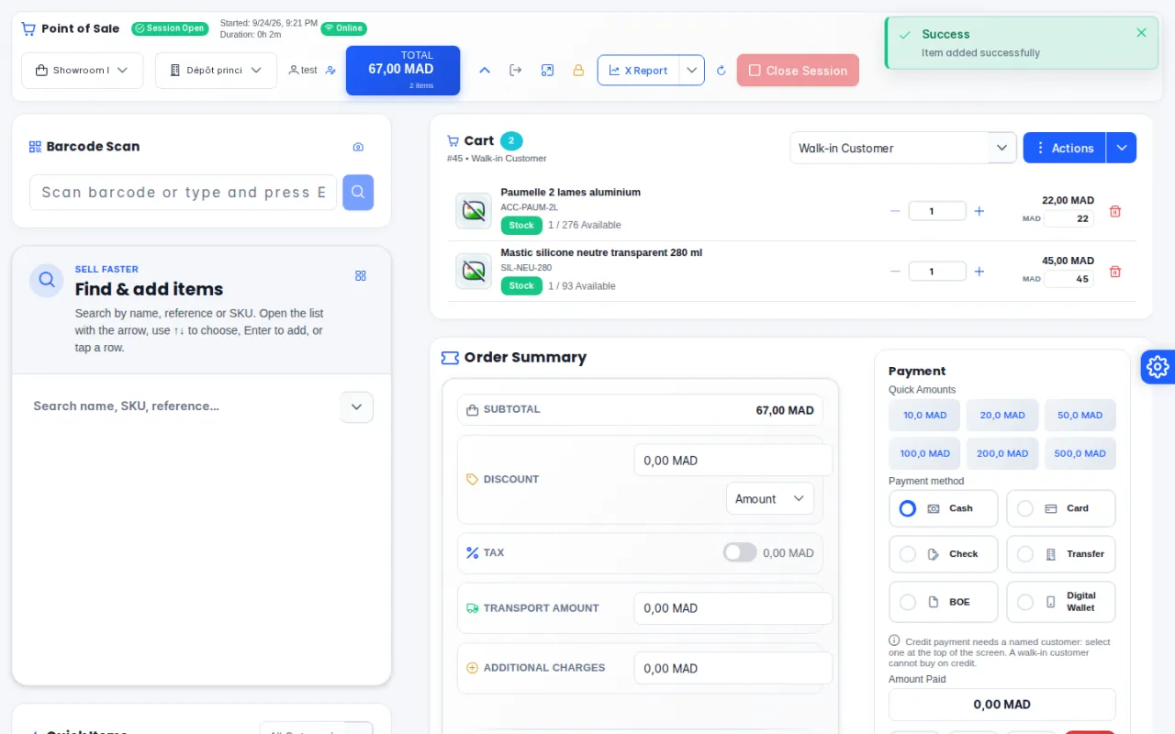1175x734 pixels.
Task: Click the 500,0 MAD quick amount
Action: click(x=1080, y=453)
